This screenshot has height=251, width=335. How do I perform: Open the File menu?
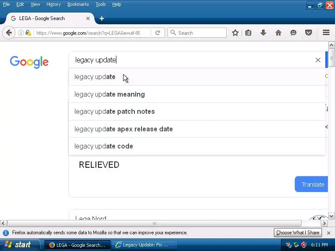tap(6, 4)
